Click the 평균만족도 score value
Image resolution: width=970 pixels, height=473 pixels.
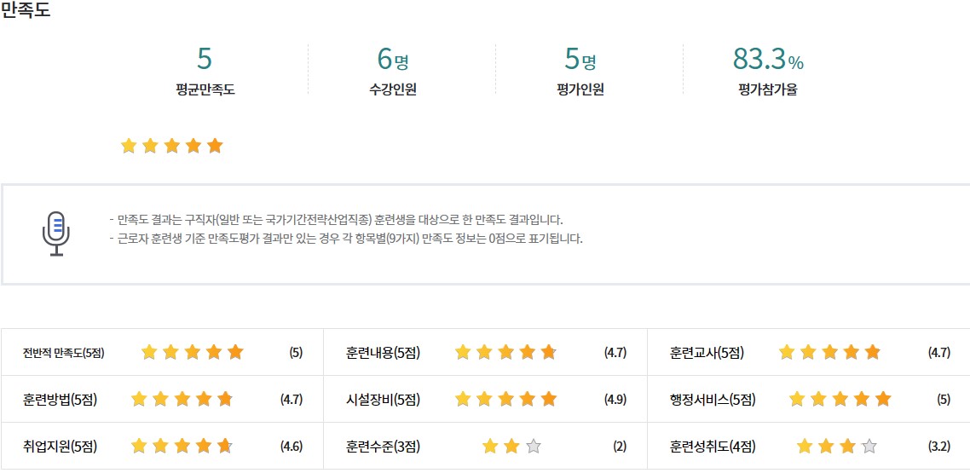coord(205,59)
